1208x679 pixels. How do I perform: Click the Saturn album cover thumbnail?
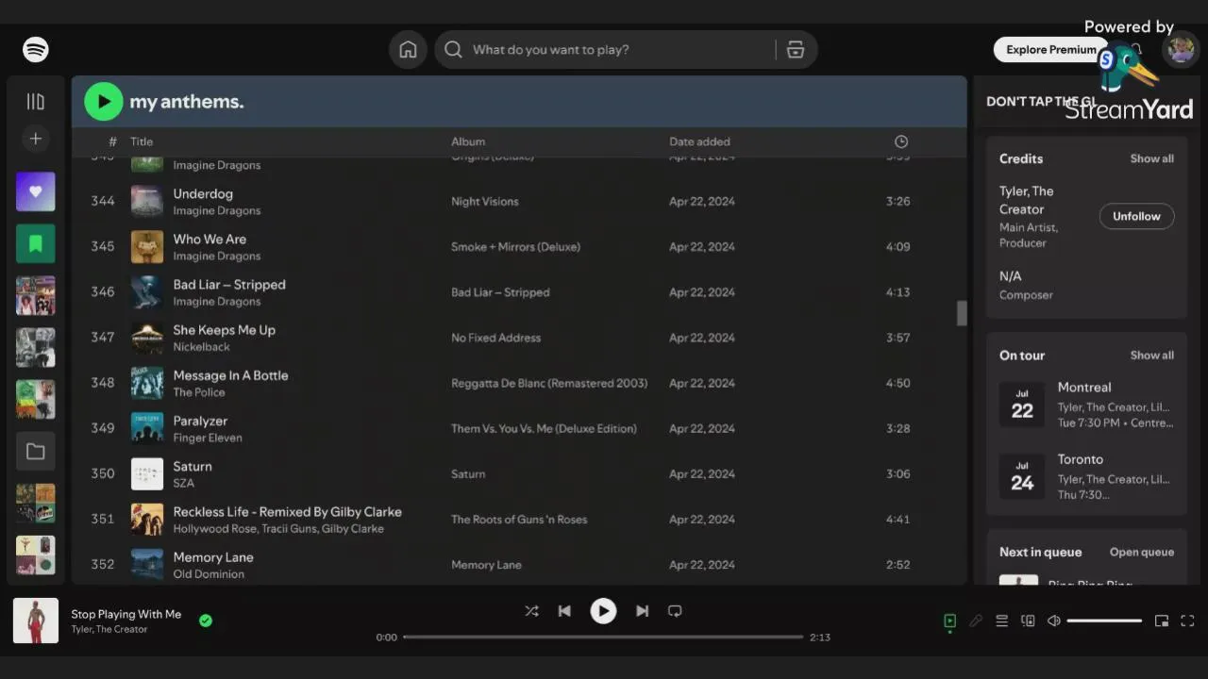point(147,473)
